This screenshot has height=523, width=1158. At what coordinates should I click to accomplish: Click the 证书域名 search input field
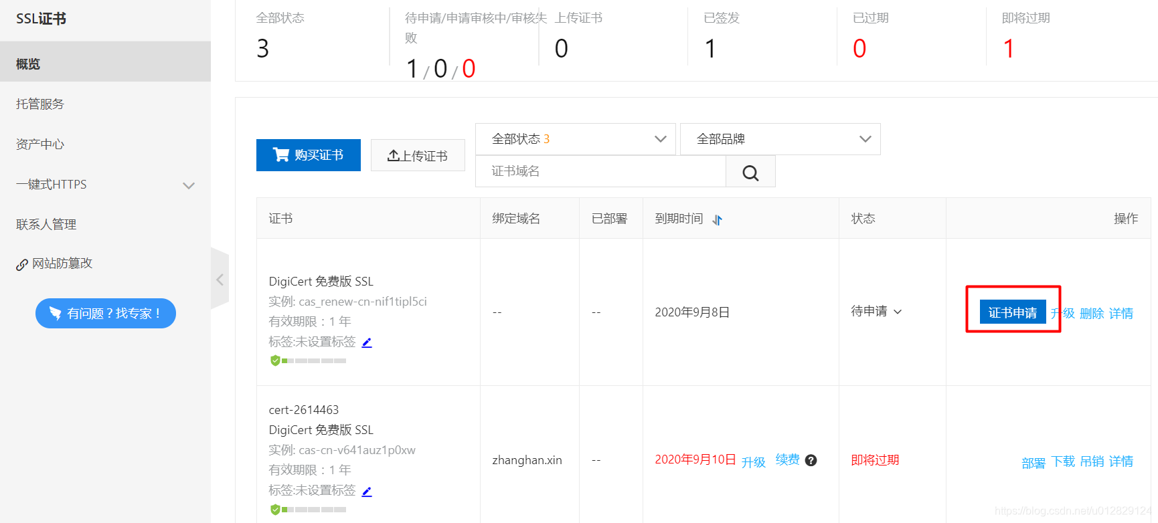pyautogui.click(x=600, y=172)
